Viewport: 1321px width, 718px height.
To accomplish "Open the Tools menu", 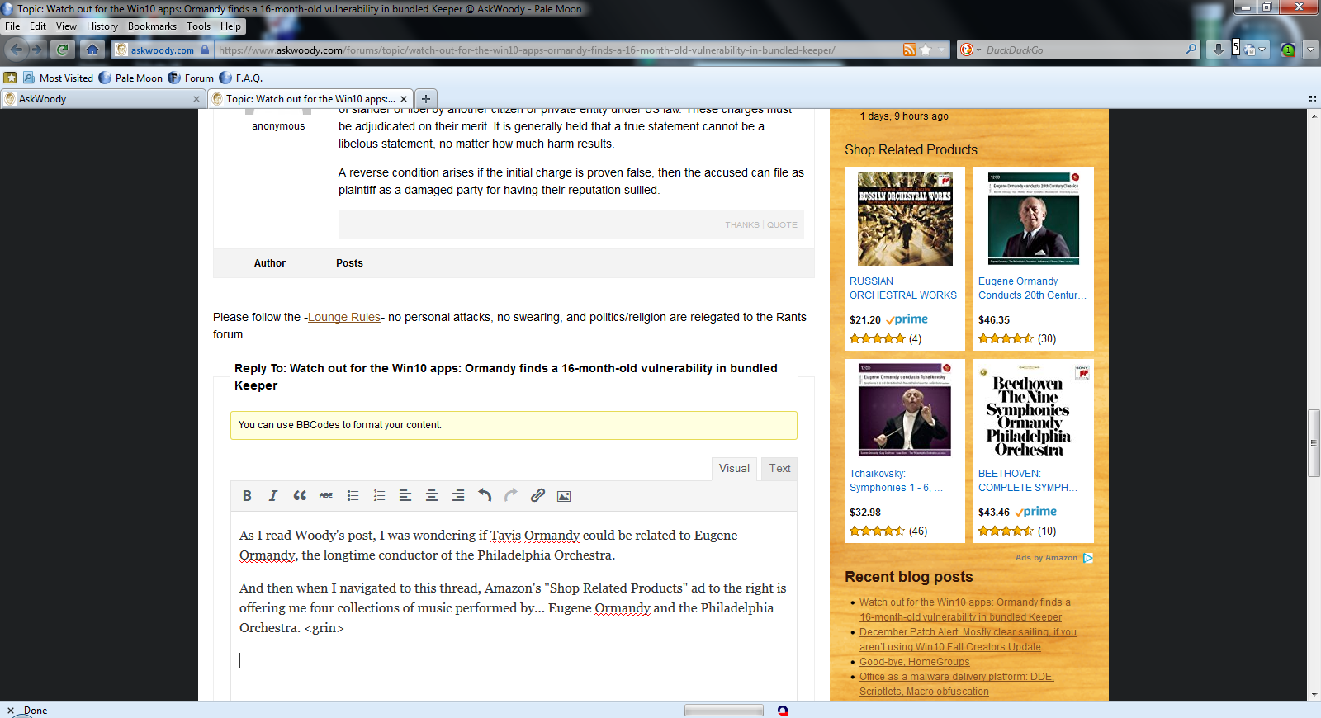I will click(x=198, y=26).
